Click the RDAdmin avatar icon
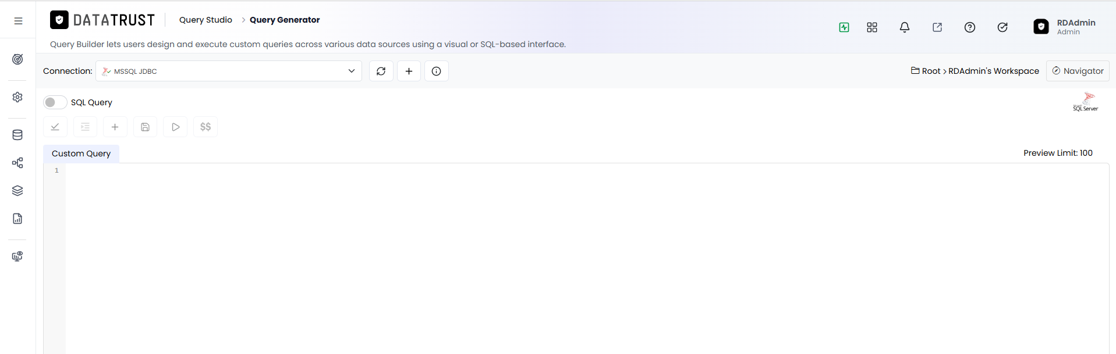Image resolution: width=1116 pixels, height=354 pixels. pos(1041,27)
